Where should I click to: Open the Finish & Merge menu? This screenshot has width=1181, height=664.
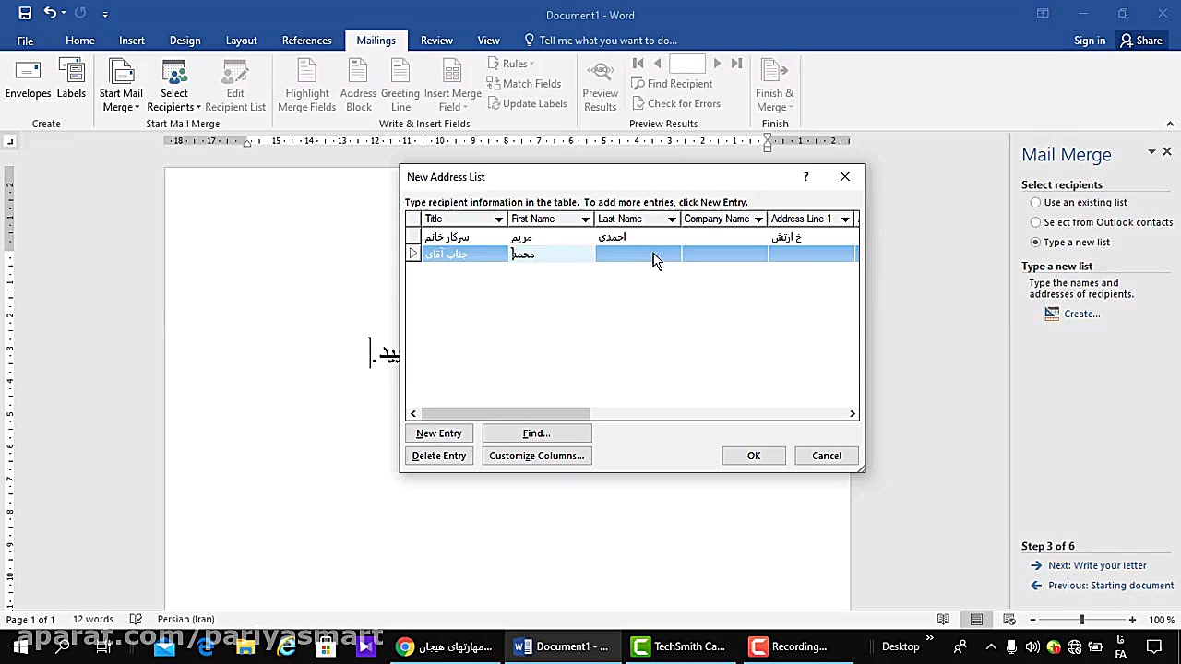tap(774, 86)
